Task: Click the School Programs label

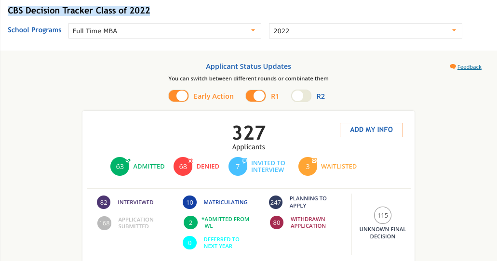Action: (x=35, y=30)
